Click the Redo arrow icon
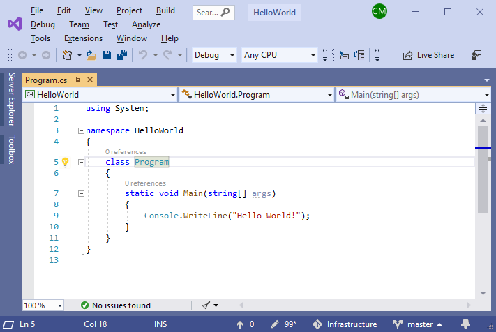Viewport: 496px width, 332px height. [167, 55]
